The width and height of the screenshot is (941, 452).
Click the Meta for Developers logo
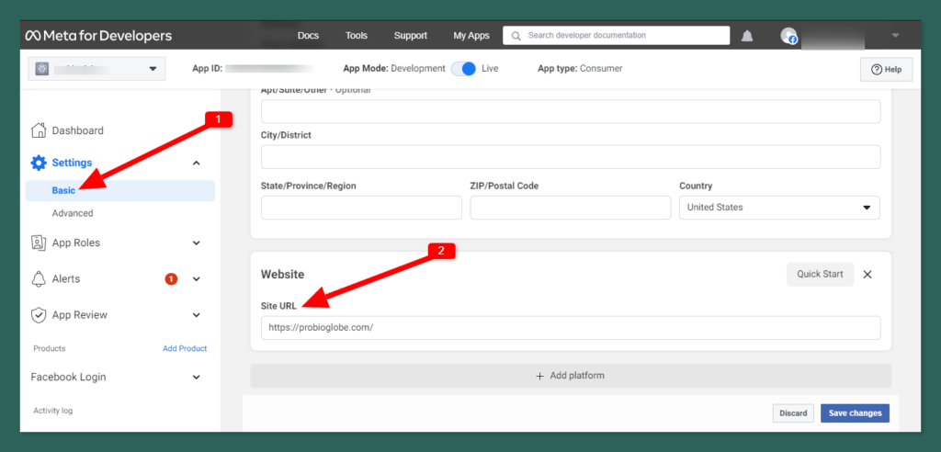coord(97,36)
